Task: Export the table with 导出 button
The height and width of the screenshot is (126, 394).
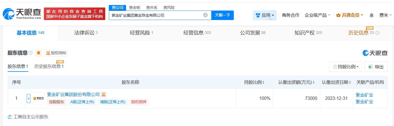Action: click(x=376, y=67)
